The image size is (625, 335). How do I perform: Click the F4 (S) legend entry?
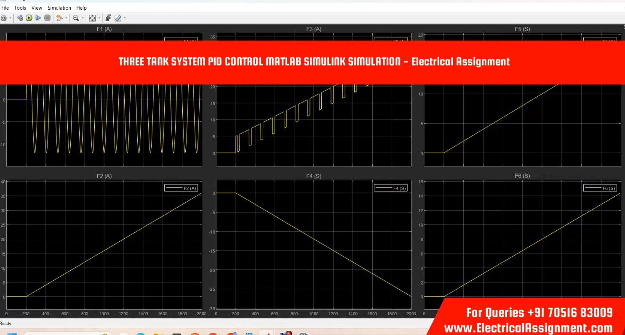click(391, 188)
